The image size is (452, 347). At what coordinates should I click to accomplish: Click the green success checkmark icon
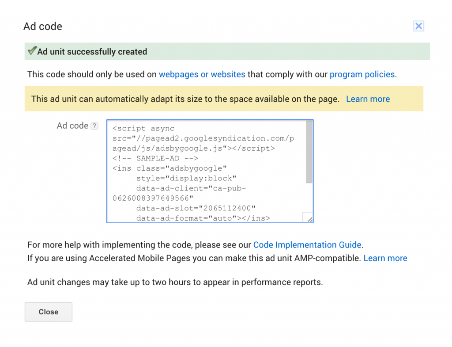(x=32, y=51)
